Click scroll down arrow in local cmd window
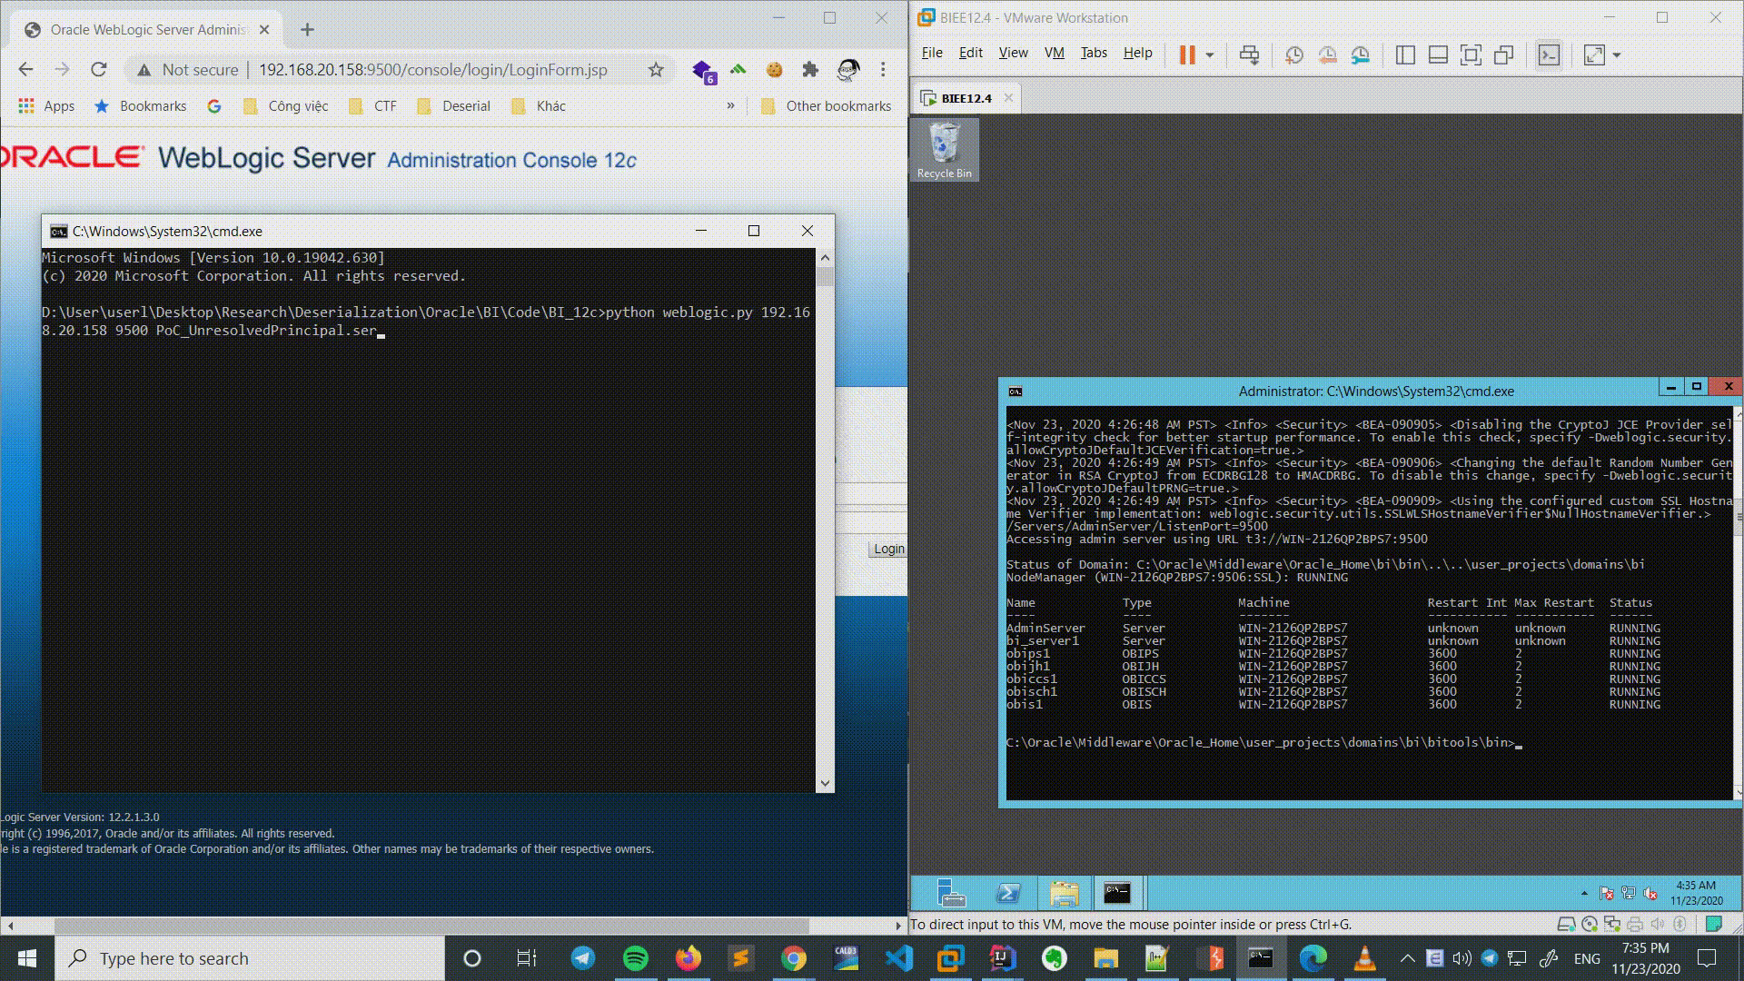The width and height of the screenshot is (1744, 981). tap(825, 783)
